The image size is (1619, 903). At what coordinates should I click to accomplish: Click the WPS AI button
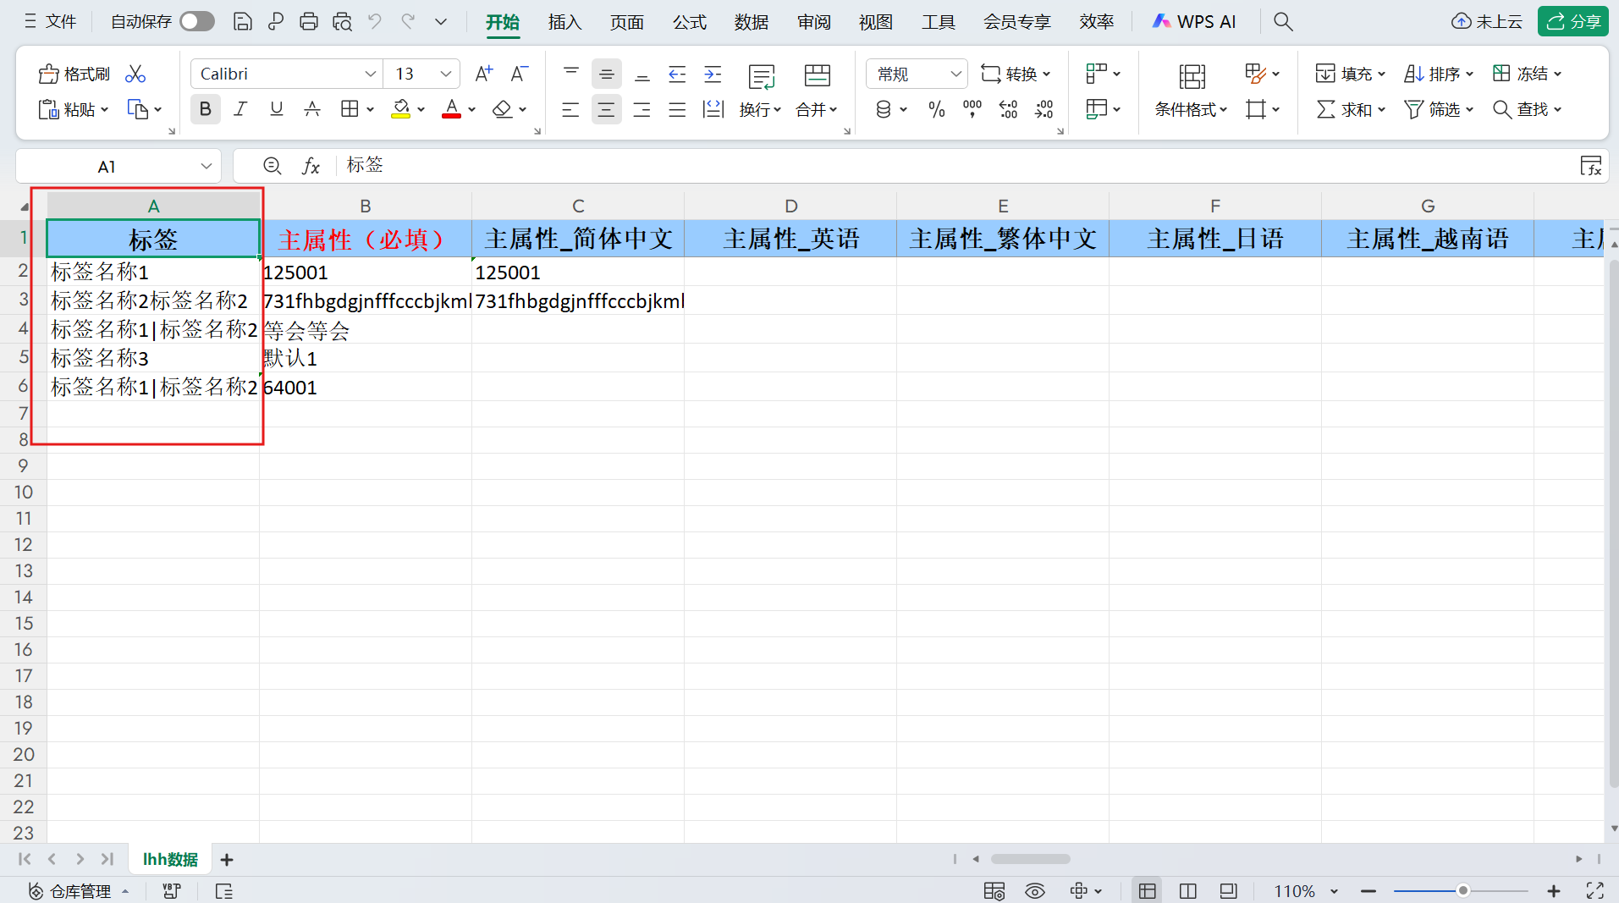(x=1194, y=22)
